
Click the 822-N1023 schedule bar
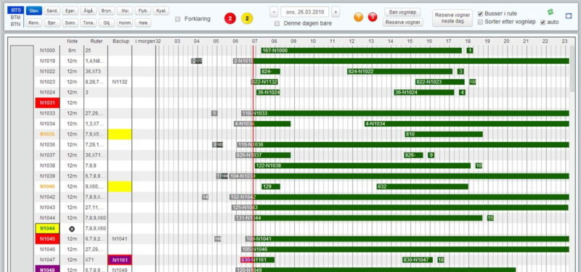point(440,82)
